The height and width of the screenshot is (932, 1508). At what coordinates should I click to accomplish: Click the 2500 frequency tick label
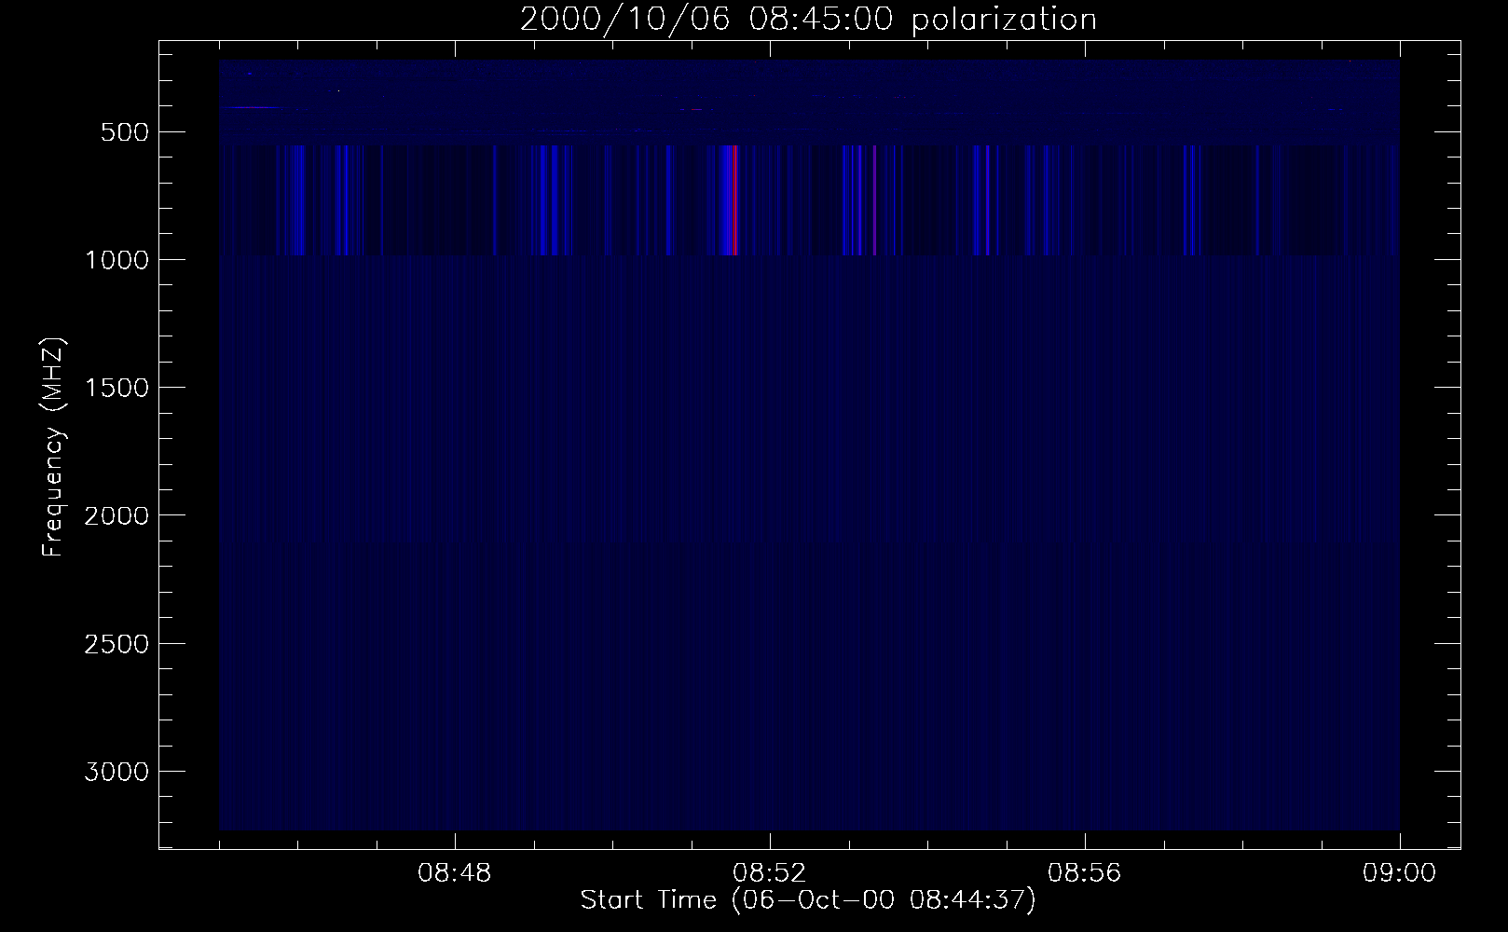(117, 644)
